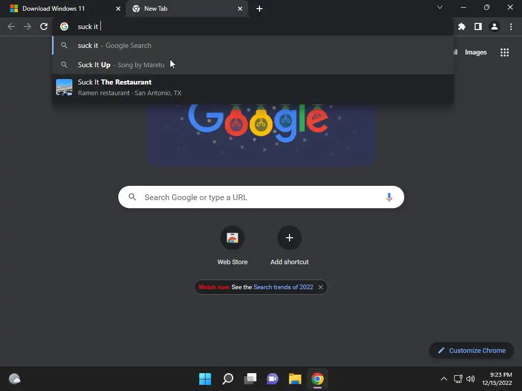
Task: Open the tab search chevron
Action: pos(440,7)
